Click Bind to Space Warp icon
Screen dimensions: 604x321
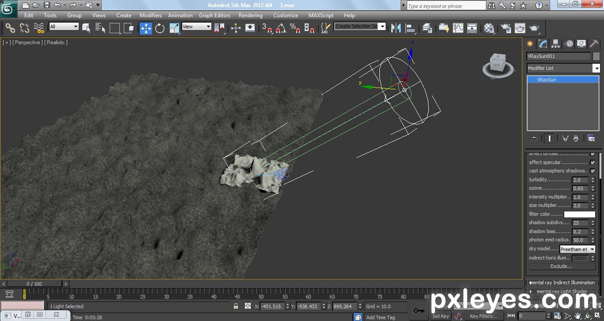[39, 28]
